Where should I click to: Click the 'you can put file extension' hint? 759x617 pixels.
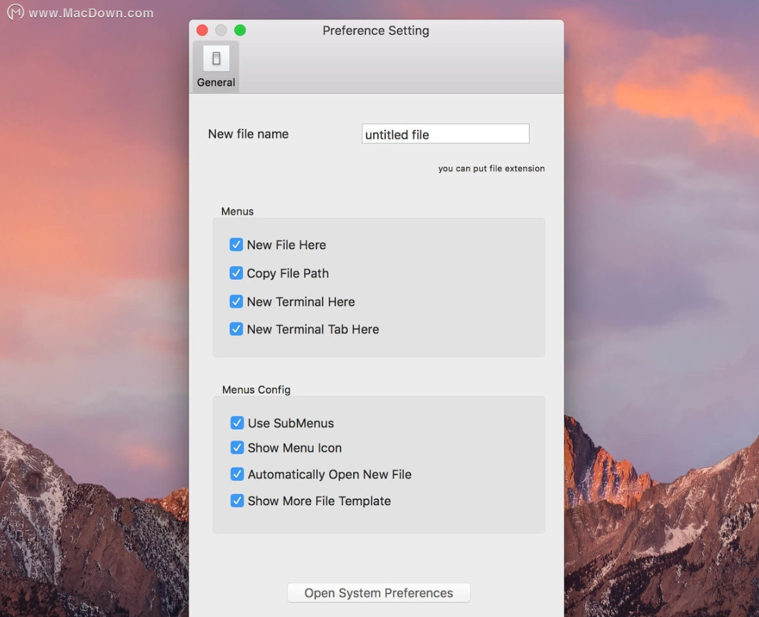pos(492,169)
